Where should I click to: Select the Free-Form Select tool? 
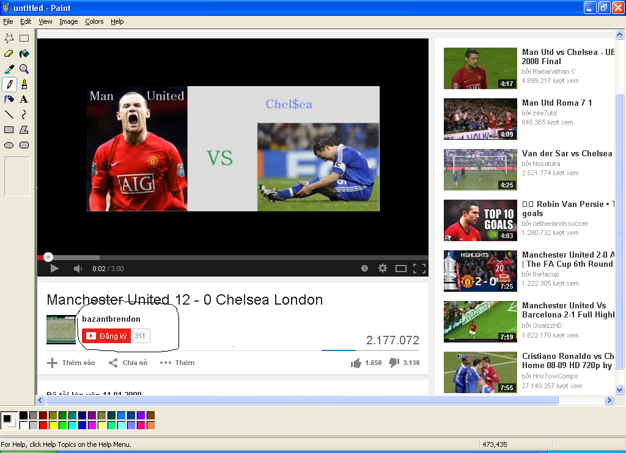coord(9,38)
